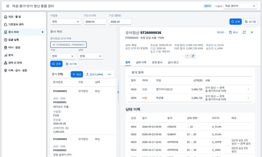The width and height of the screenshot is (262, 157).
Task: Click 역처리 reverse action link
Action: (220, 32)
